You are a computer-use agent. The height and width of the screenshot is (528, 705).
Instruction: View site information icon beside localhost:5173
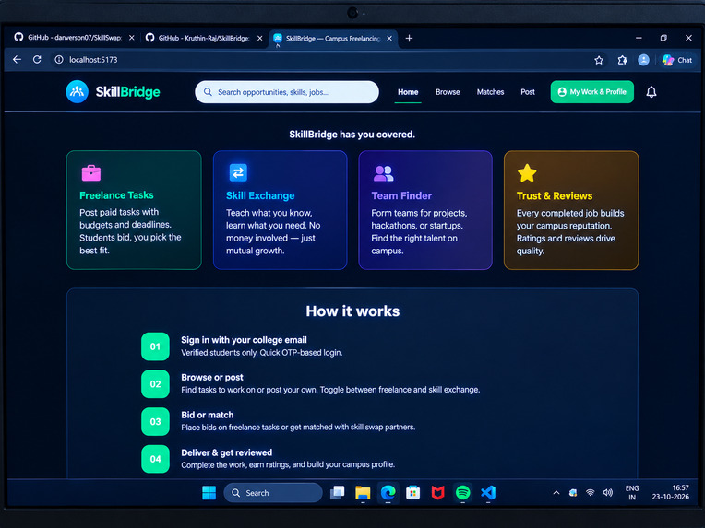58,60
